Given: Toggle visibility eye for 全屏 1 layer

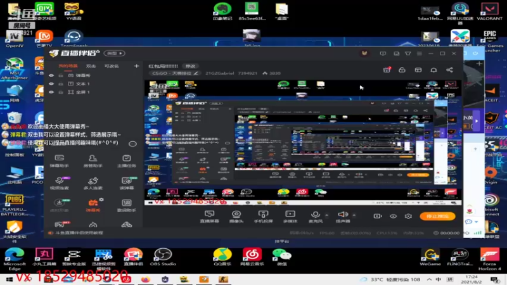Looking at the screenshot, I should coord(51,92).
